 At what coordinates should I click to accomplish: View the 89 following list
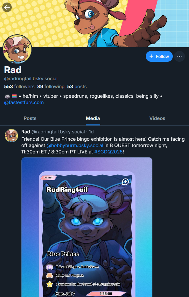point(51,87)
